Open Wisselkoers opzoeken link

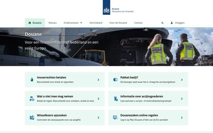click(x=52, y=115)
